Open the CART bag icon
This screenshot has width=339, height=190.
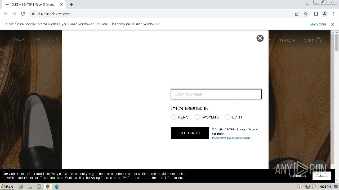(x=319, y=40)
